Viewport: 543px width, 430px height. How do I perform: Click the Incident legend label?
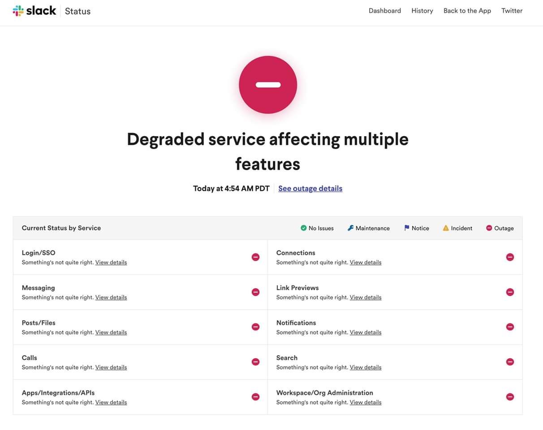pos(461,228)
